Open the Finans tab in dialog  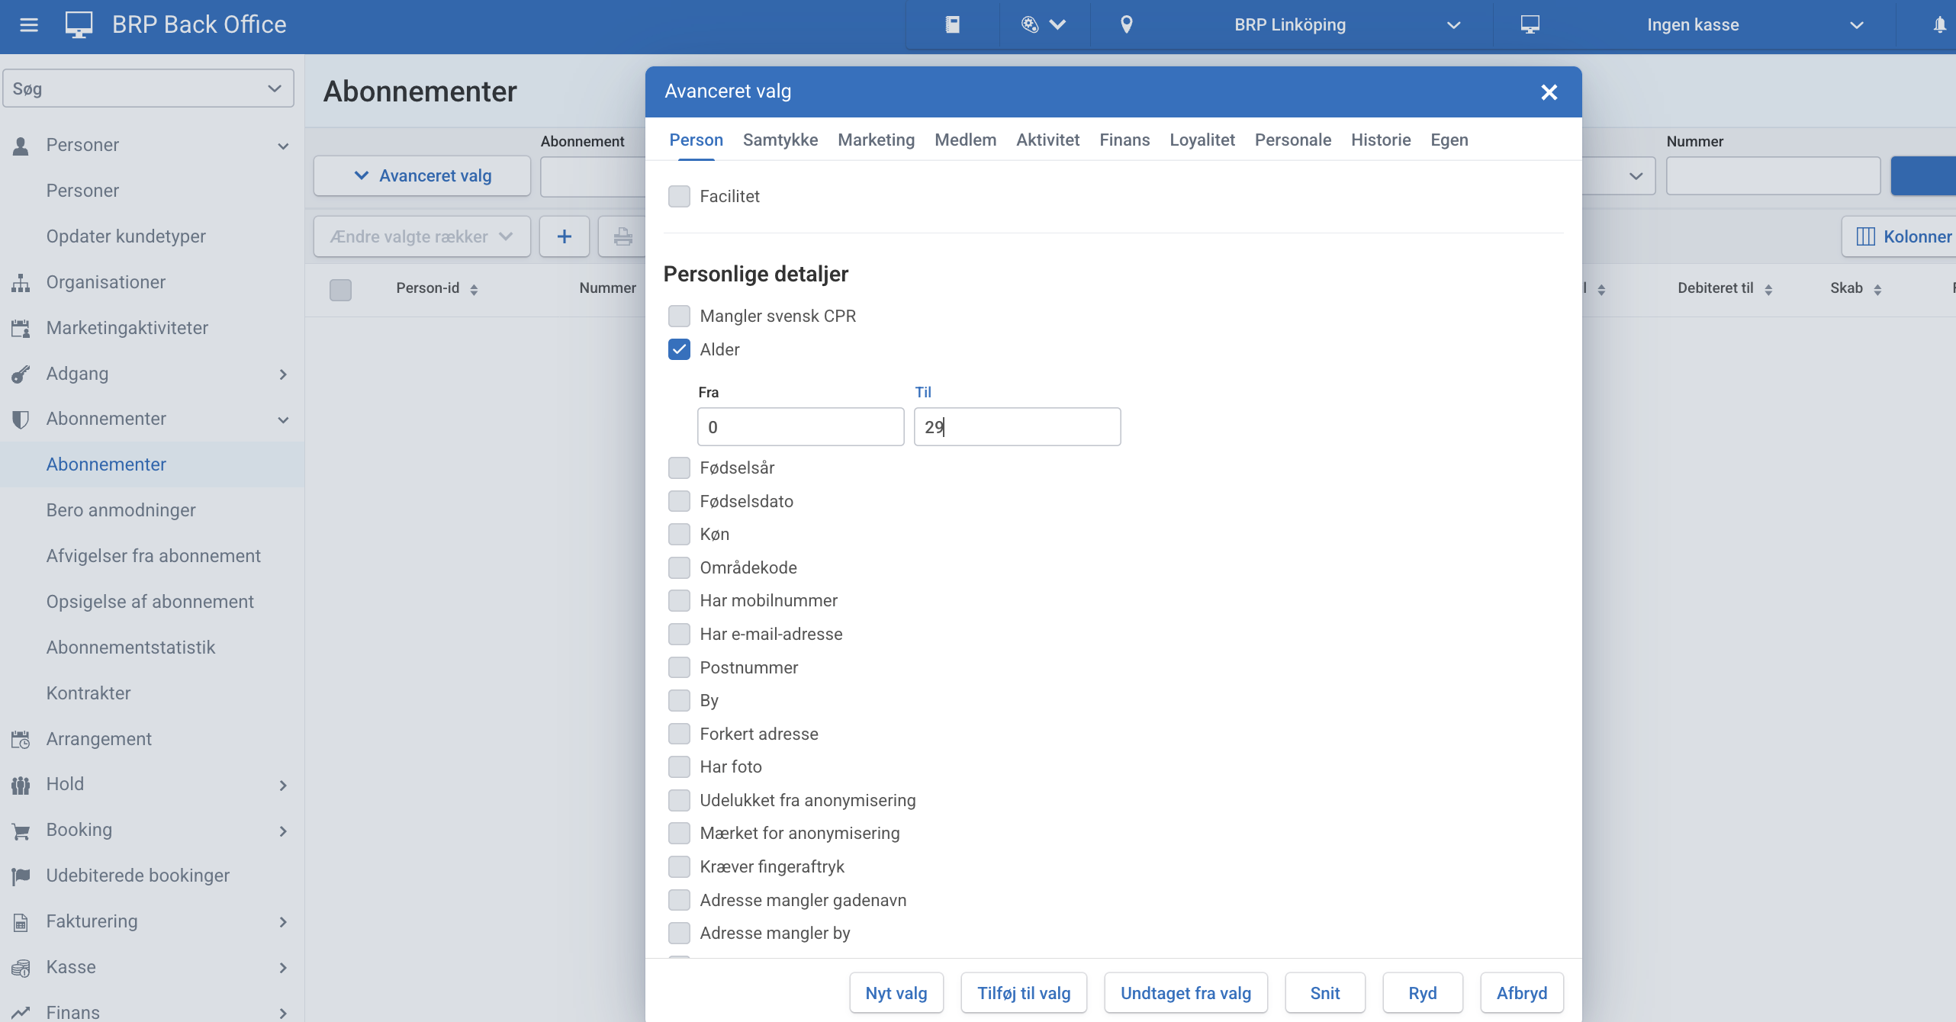[x=1124, y=140]
